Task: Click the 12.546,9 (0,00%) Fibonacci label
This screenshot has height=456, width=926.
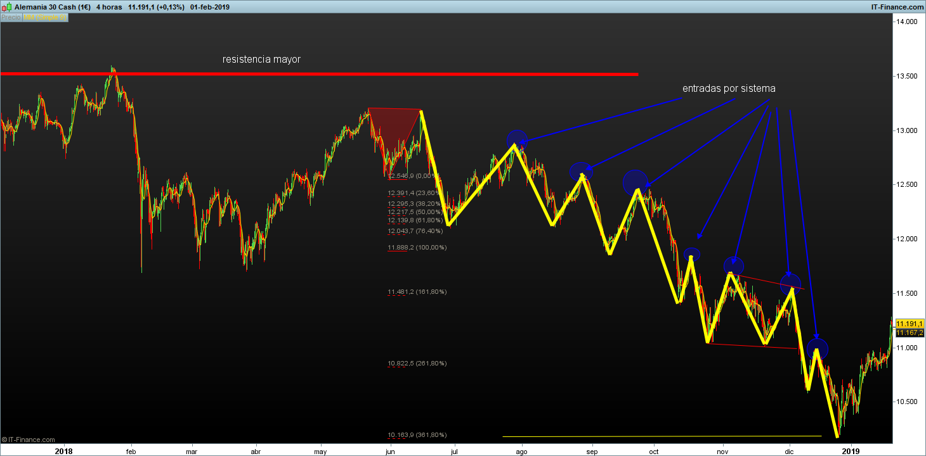Action: pos(413,176)
